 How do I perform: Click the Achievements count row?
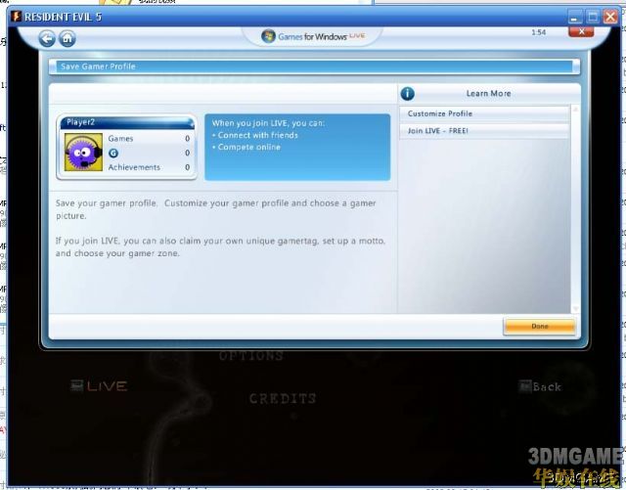(149, 167)
